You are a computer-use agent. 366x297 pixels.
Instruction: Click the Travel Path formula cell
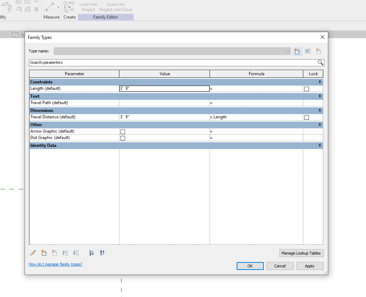[x=256, y=103]
